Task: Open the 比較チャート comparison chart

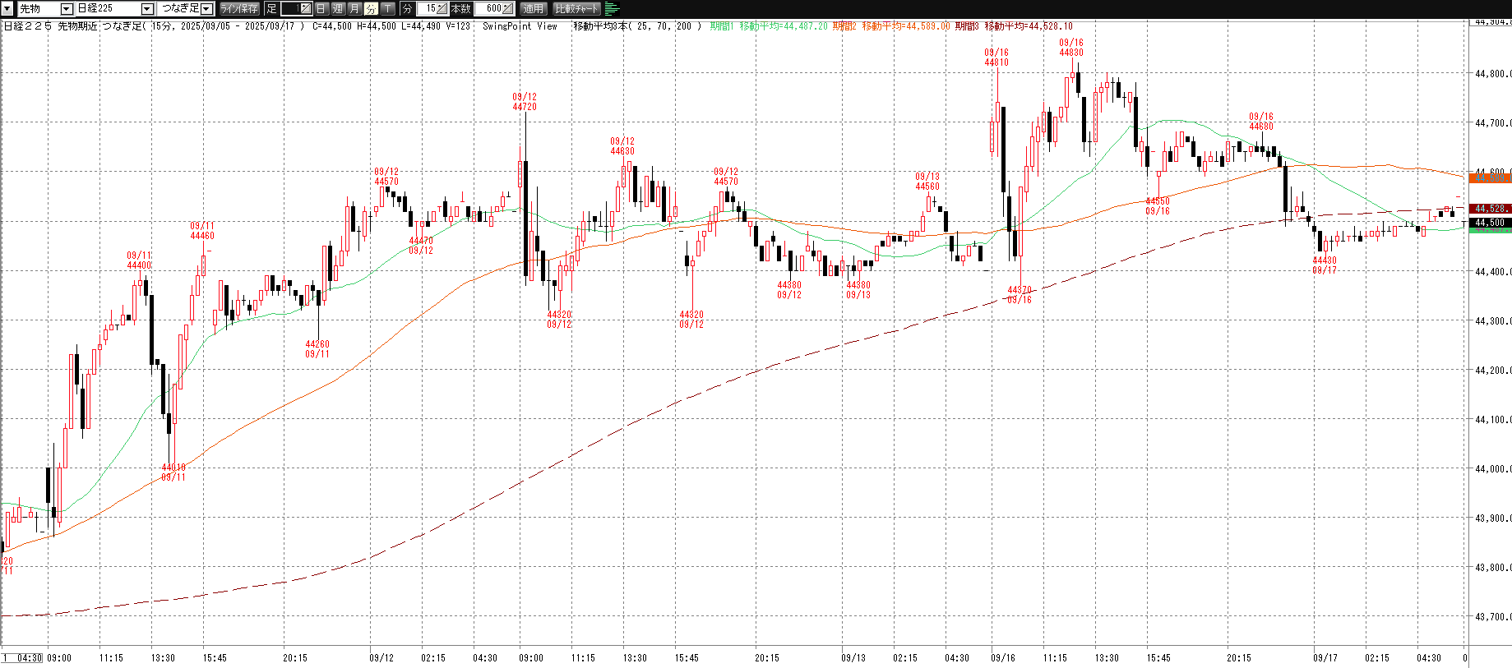Action: (576, 9)
